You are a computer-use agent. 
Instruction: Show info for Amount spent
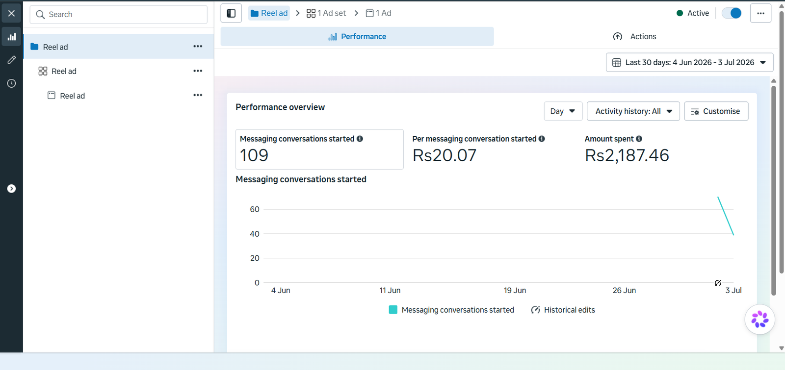tap(639, 139)
